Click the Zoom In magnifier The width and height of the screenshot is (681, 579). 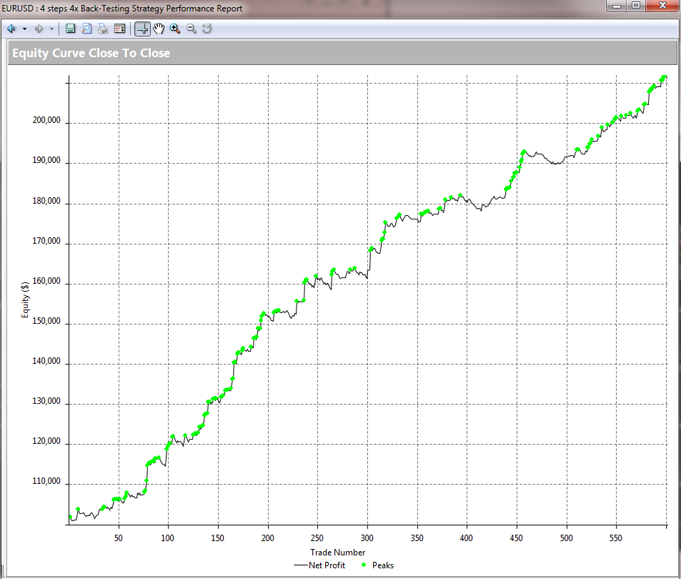pos(175,29)
